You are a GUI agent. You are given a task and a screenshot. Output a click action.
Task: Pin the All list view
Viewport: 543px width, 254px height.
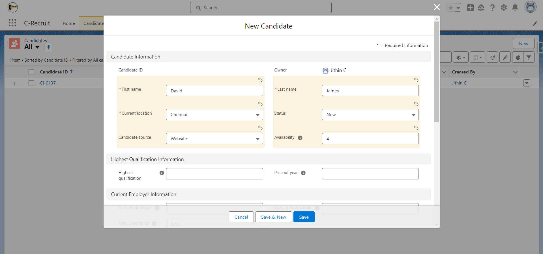point(49,47)
